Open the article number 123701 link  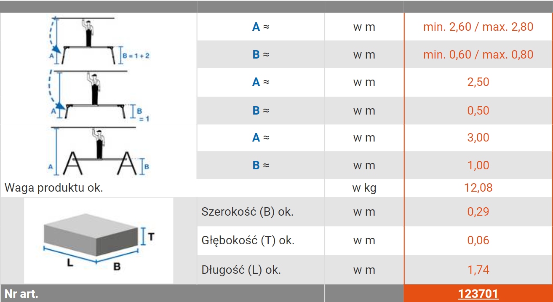(x=478, y=294)
